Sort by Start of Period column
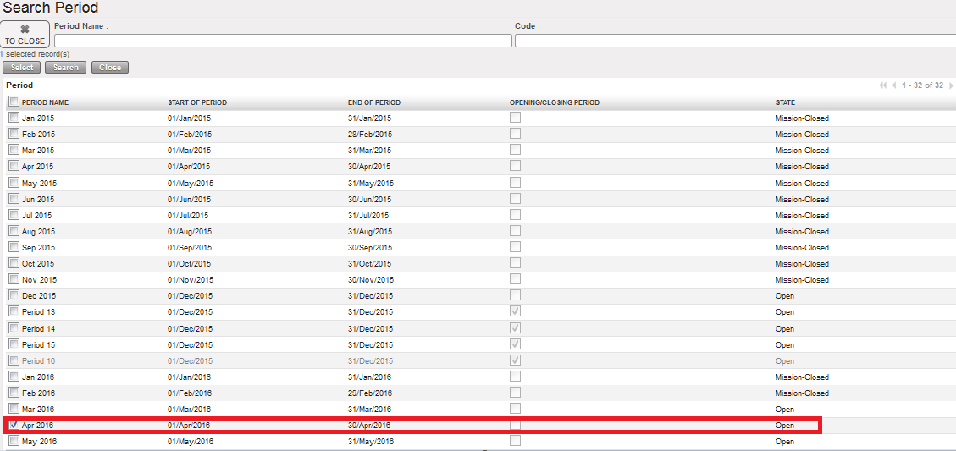 [197, 103]
